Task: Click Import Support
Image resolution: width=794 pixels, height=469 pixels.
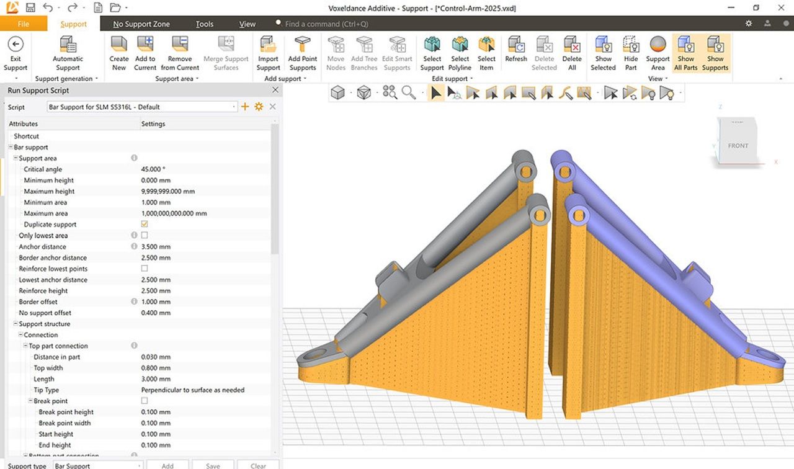Action: (x=269, y=54)
